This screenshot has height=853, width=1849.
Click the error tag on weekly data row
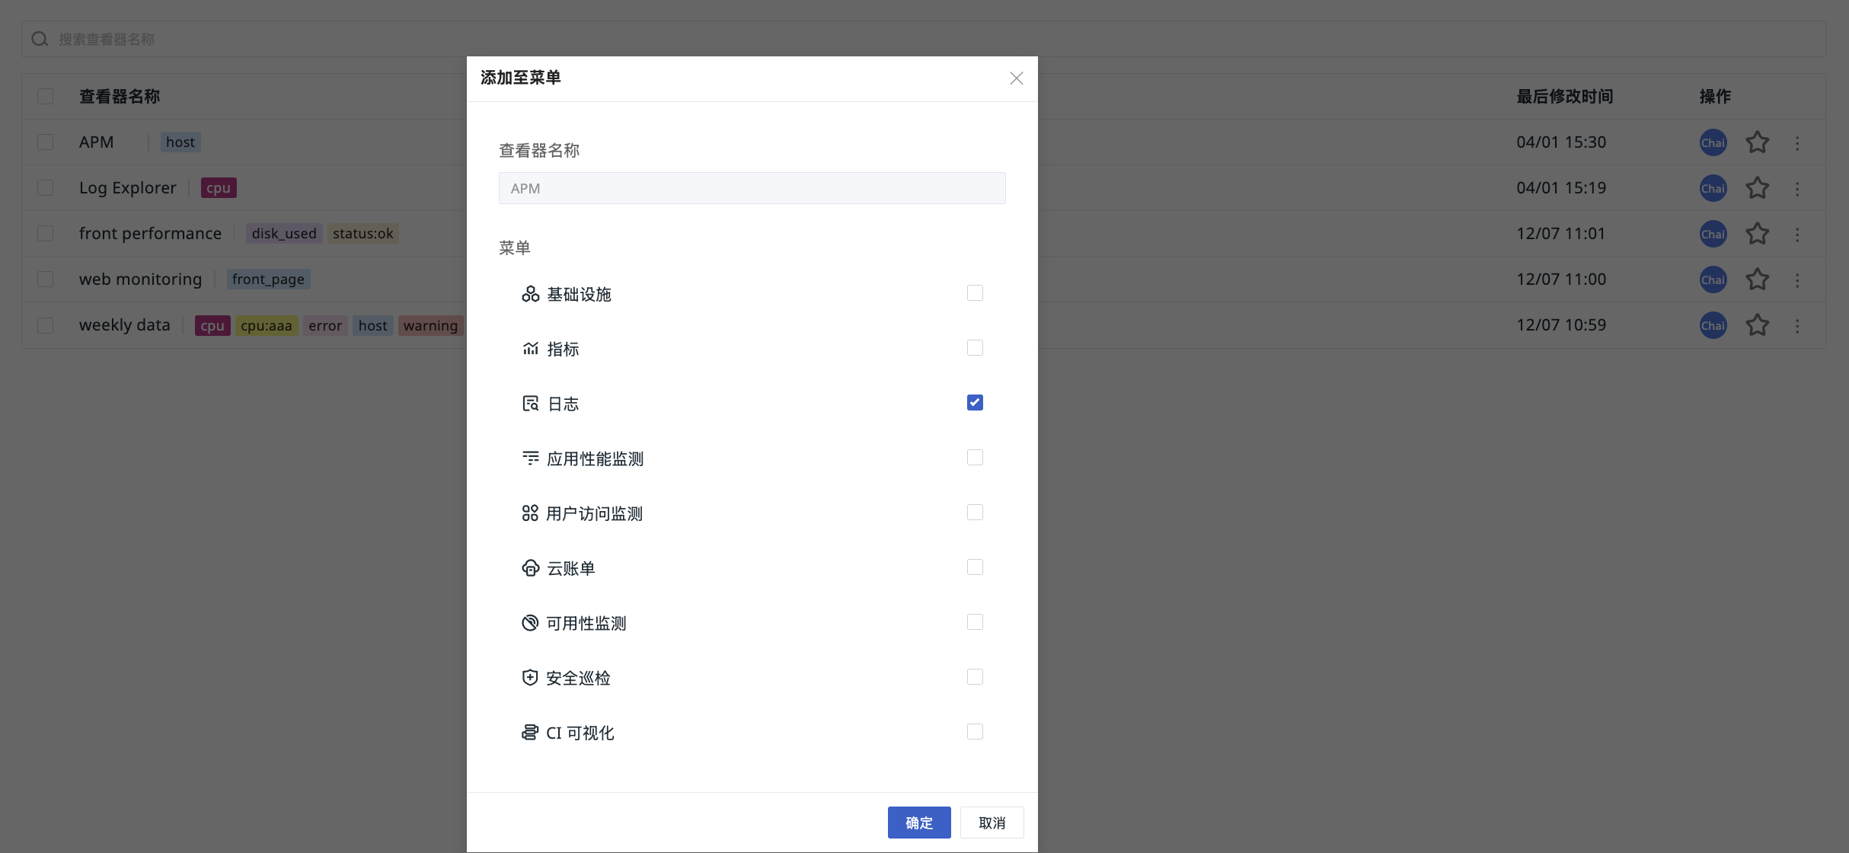tap(325, 326)
